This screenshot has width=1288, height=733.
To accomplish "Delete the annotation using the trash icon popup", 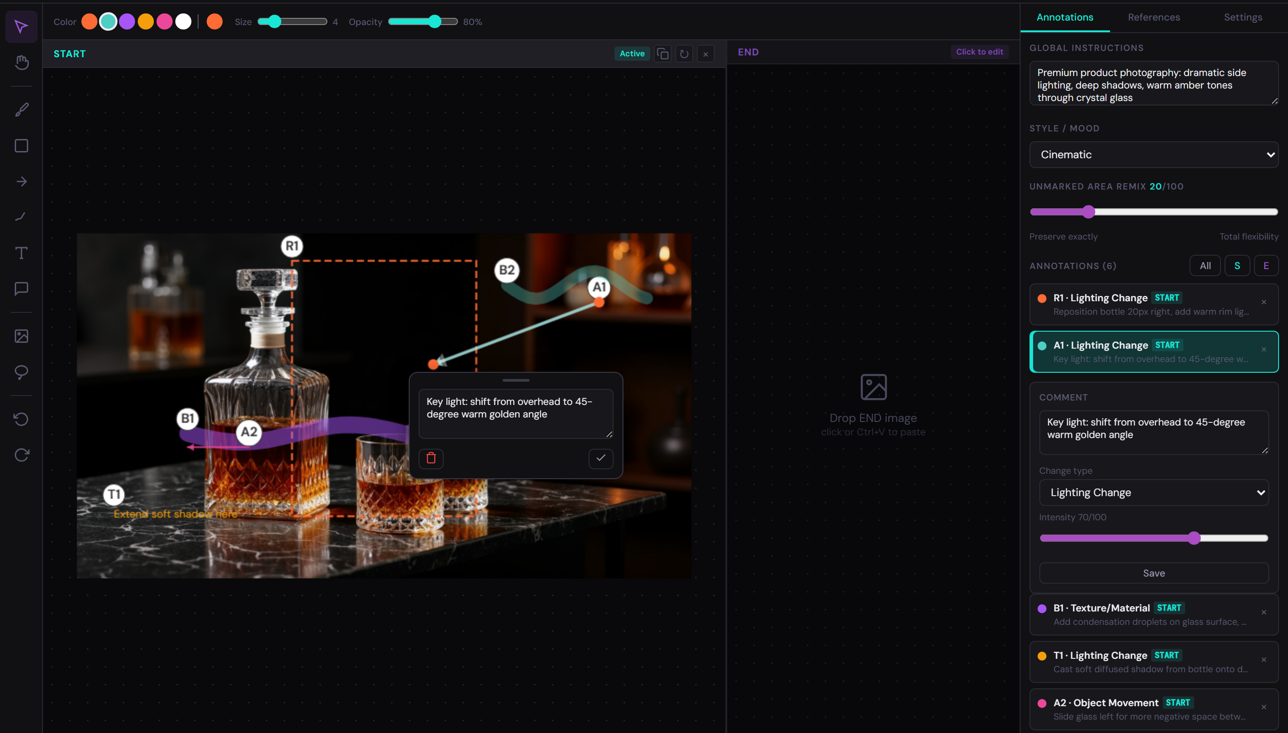I will (x=431, y=459).
